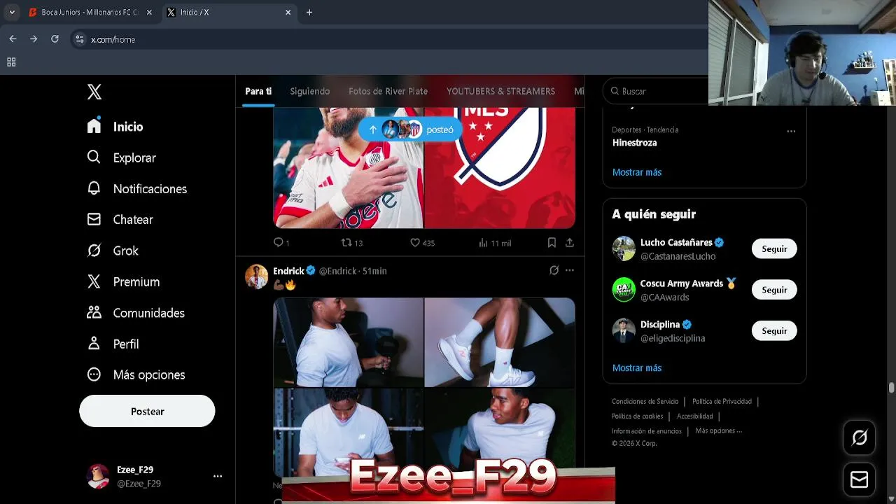Viewport: 896px width, 504px height.
Task: Open Accesibilidad footer link
Action: [695, 416]
